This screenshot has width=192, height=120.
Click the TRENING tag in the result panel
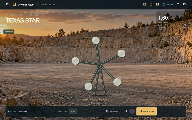[183, 14]
